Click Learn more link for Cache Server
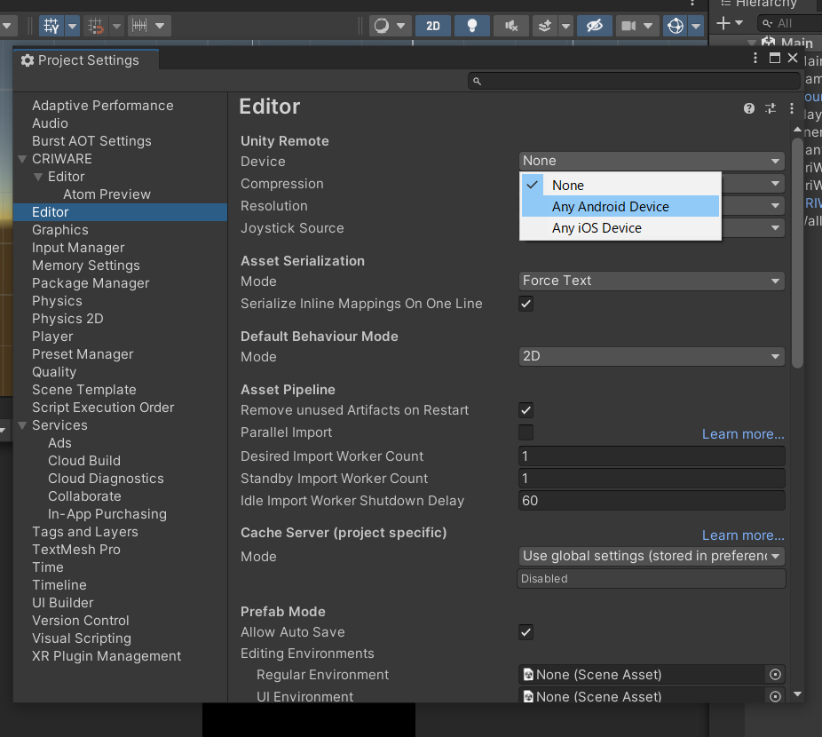 [743, 535]
